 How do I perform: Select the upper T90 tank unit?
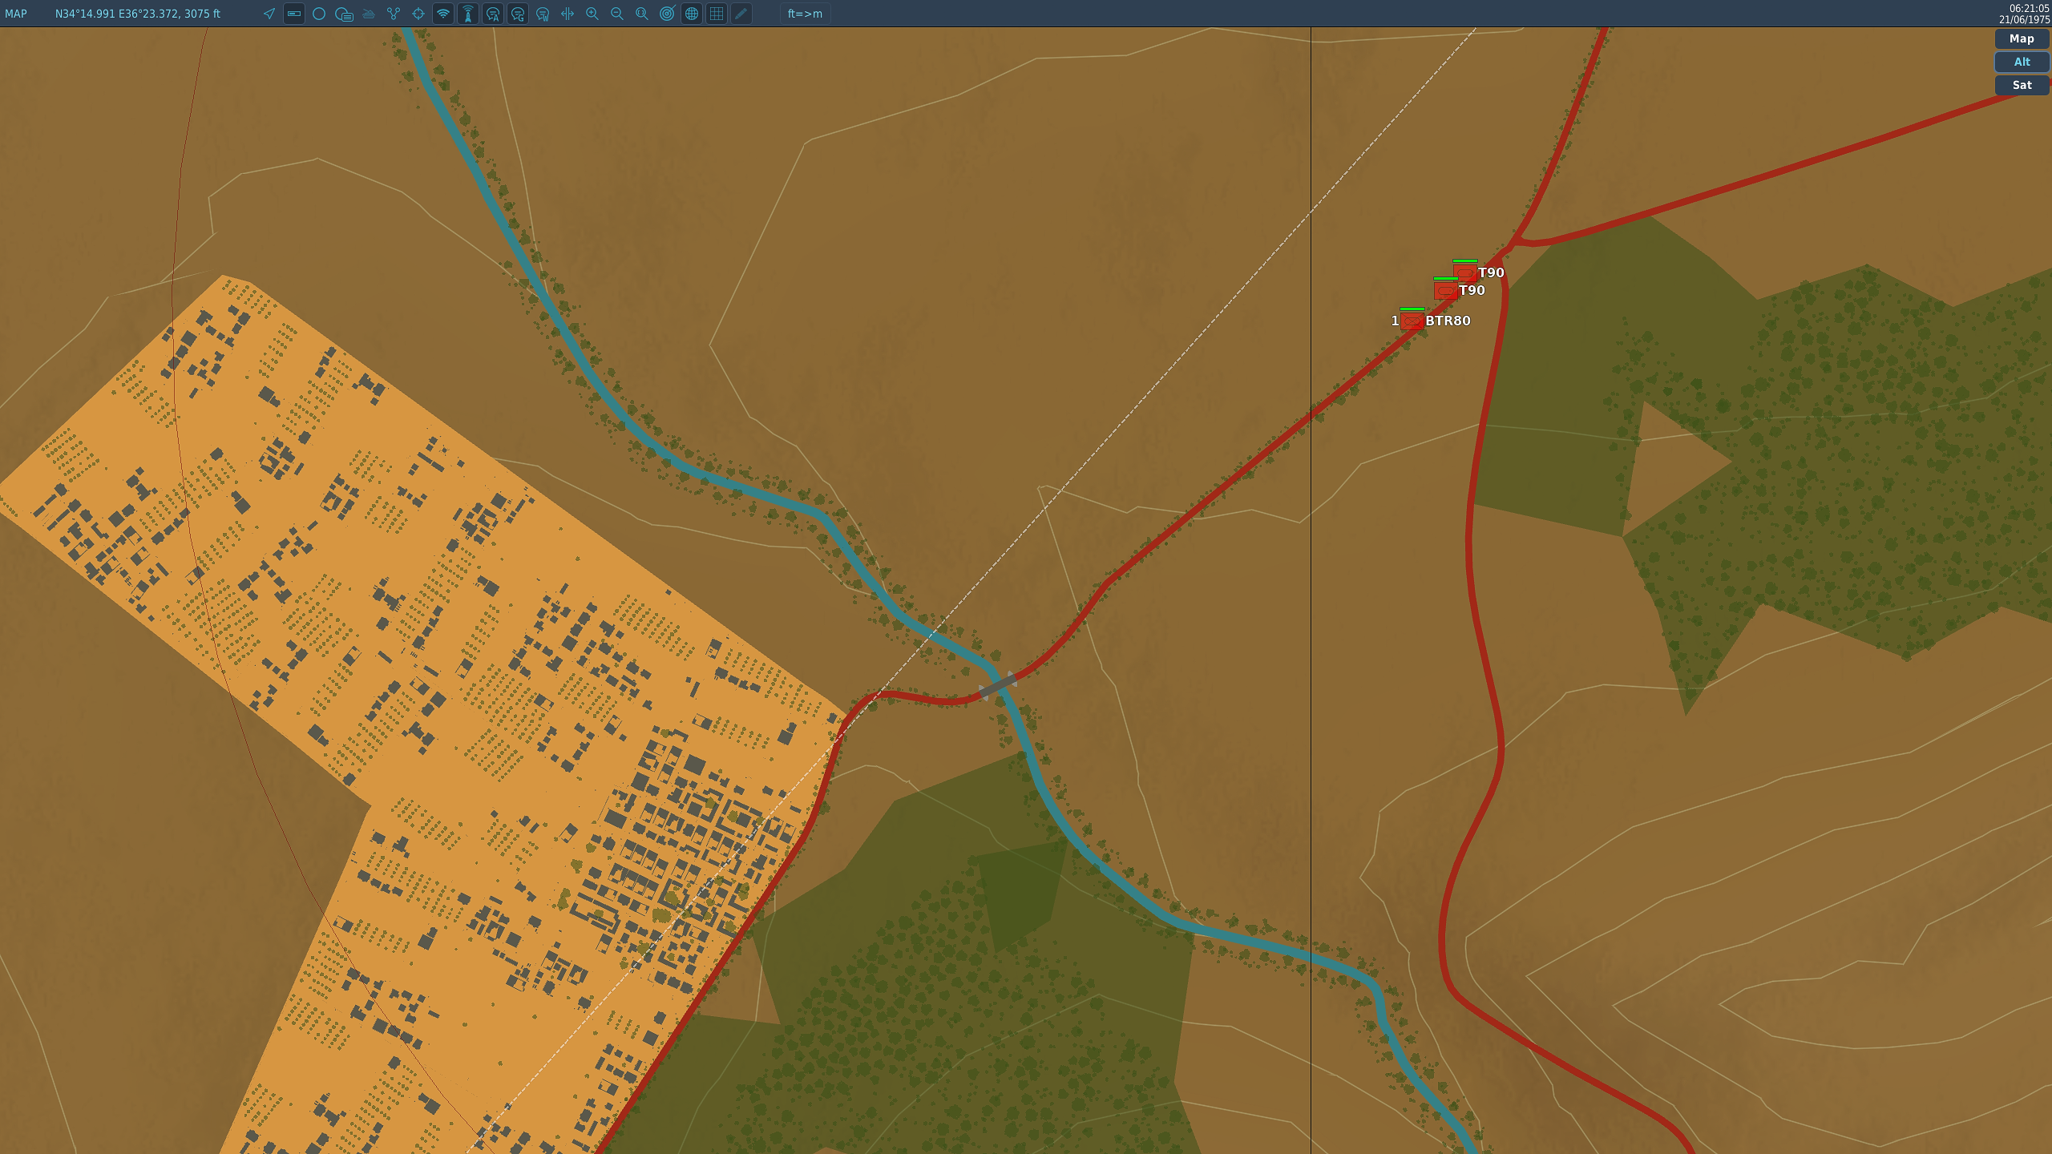pos(1464,272)
